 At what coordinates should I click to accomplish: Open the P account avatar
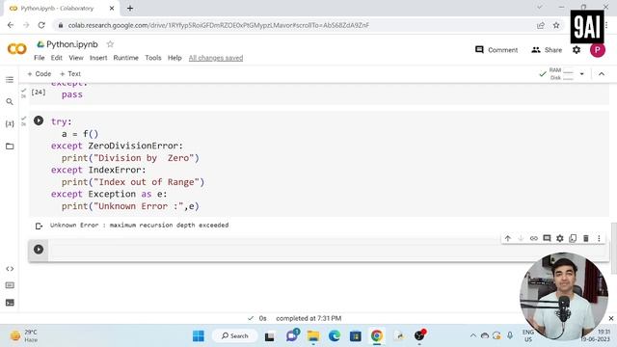point(598,50)
